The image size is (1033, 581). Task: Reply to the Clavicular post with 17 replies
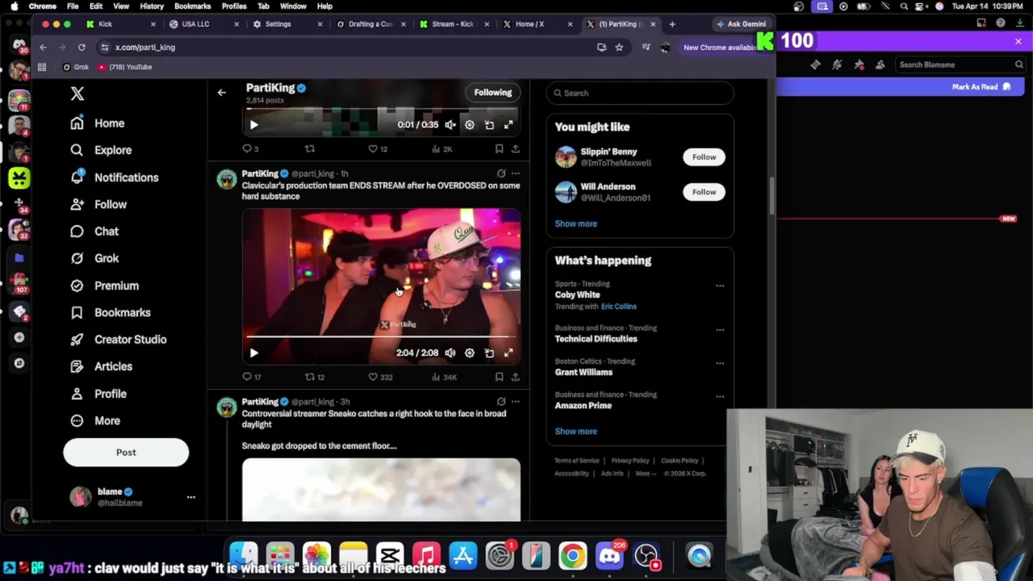pos(251,377)
